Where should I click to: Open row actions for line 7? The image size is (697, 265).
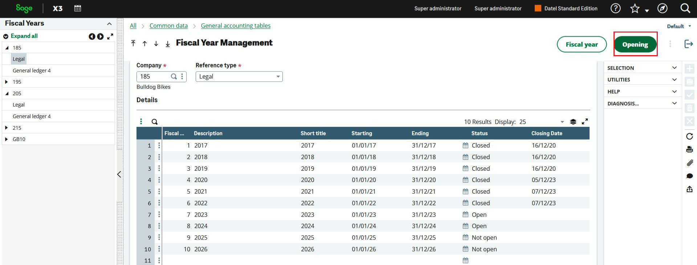coord(159,215)
